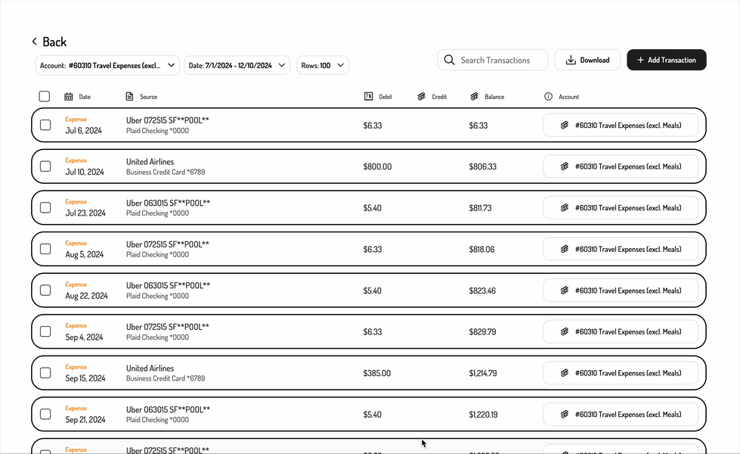This screenshot has width=740, height=454.
Task: Click the money icon beside the Credit column
Action: (421, 96)
